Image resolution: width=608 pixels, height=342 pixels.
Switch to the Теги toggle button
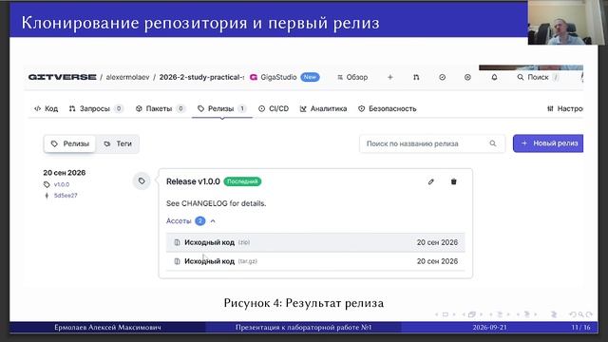118,143
